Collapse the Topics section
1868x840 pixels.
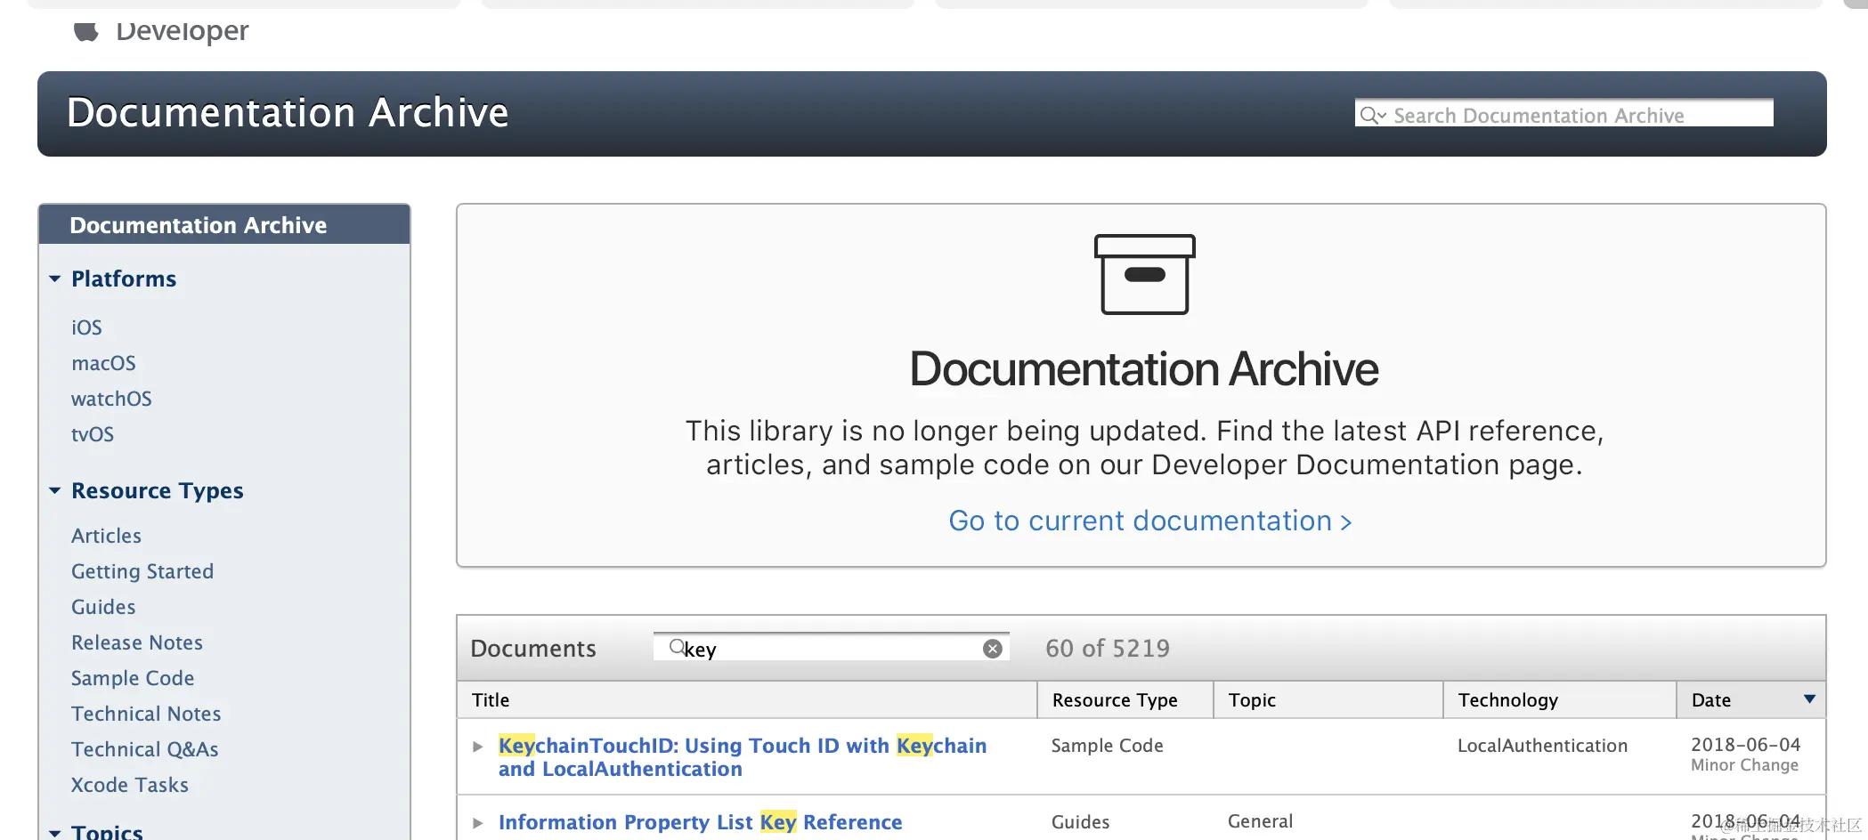pyautogui.click(x=55, y=833)
